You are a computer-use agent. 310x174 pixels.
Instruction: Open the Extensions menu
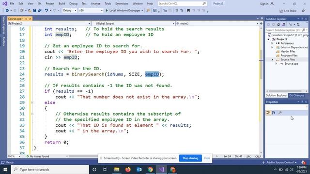point(122,3)
